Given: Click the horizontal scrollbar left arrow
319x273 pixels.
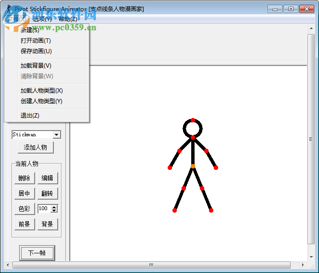Looking at the screenshot, I should pos(8,265).
